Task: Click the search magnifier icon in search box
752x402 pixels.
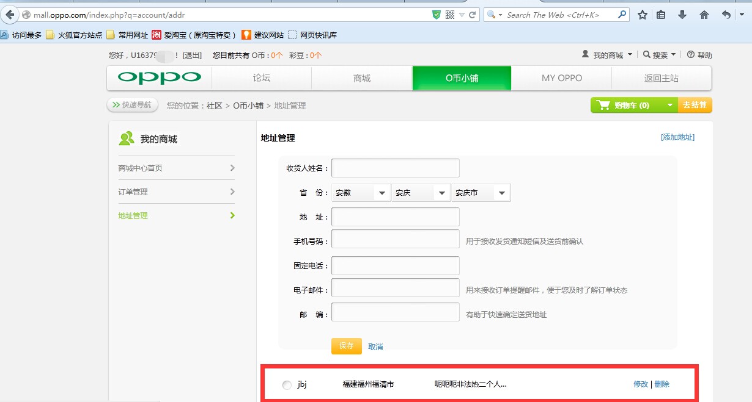Action: (622, 15)
